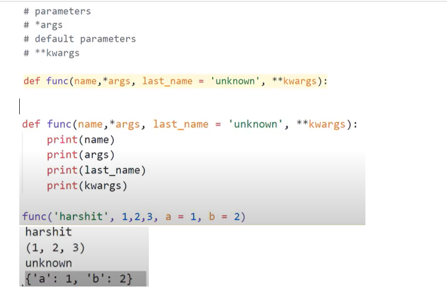Image resolution: width=447 pixels, height=291 pixels.
Task: Click the comment '# **kwargs'
Action: pyautogui.click(x=51, y=52)
